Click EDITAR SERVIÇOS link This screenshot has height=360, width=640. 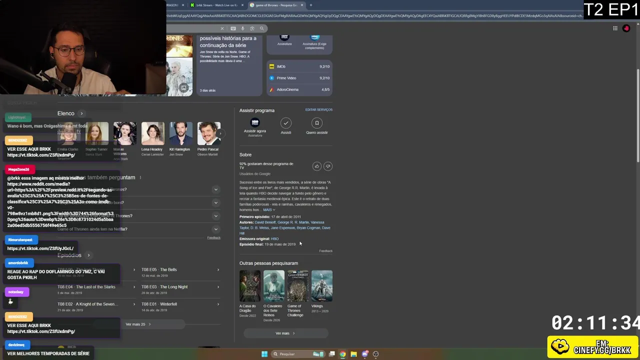[x=319, y=110]
